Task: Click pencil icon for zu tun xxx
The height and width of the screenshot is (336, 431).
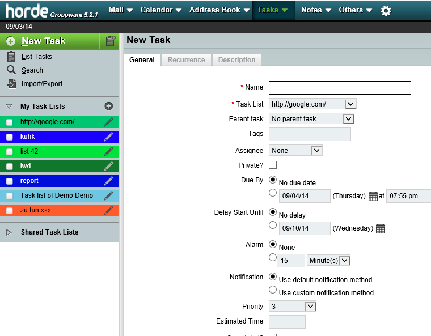Action: 108,210
